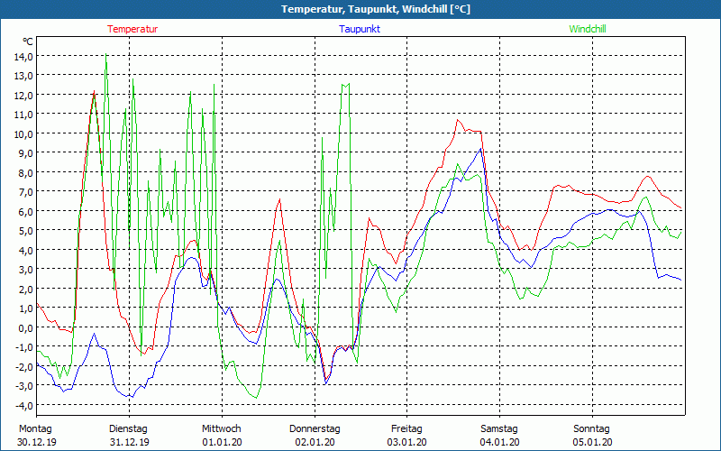Click the '-4,0' y-axis value
This screenshot has width=721, height=451.
(24, 405)
